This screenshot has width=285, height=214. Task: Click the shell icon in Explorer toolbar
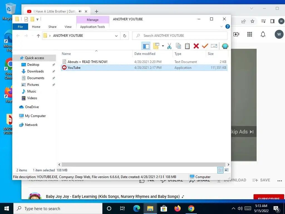225,46
